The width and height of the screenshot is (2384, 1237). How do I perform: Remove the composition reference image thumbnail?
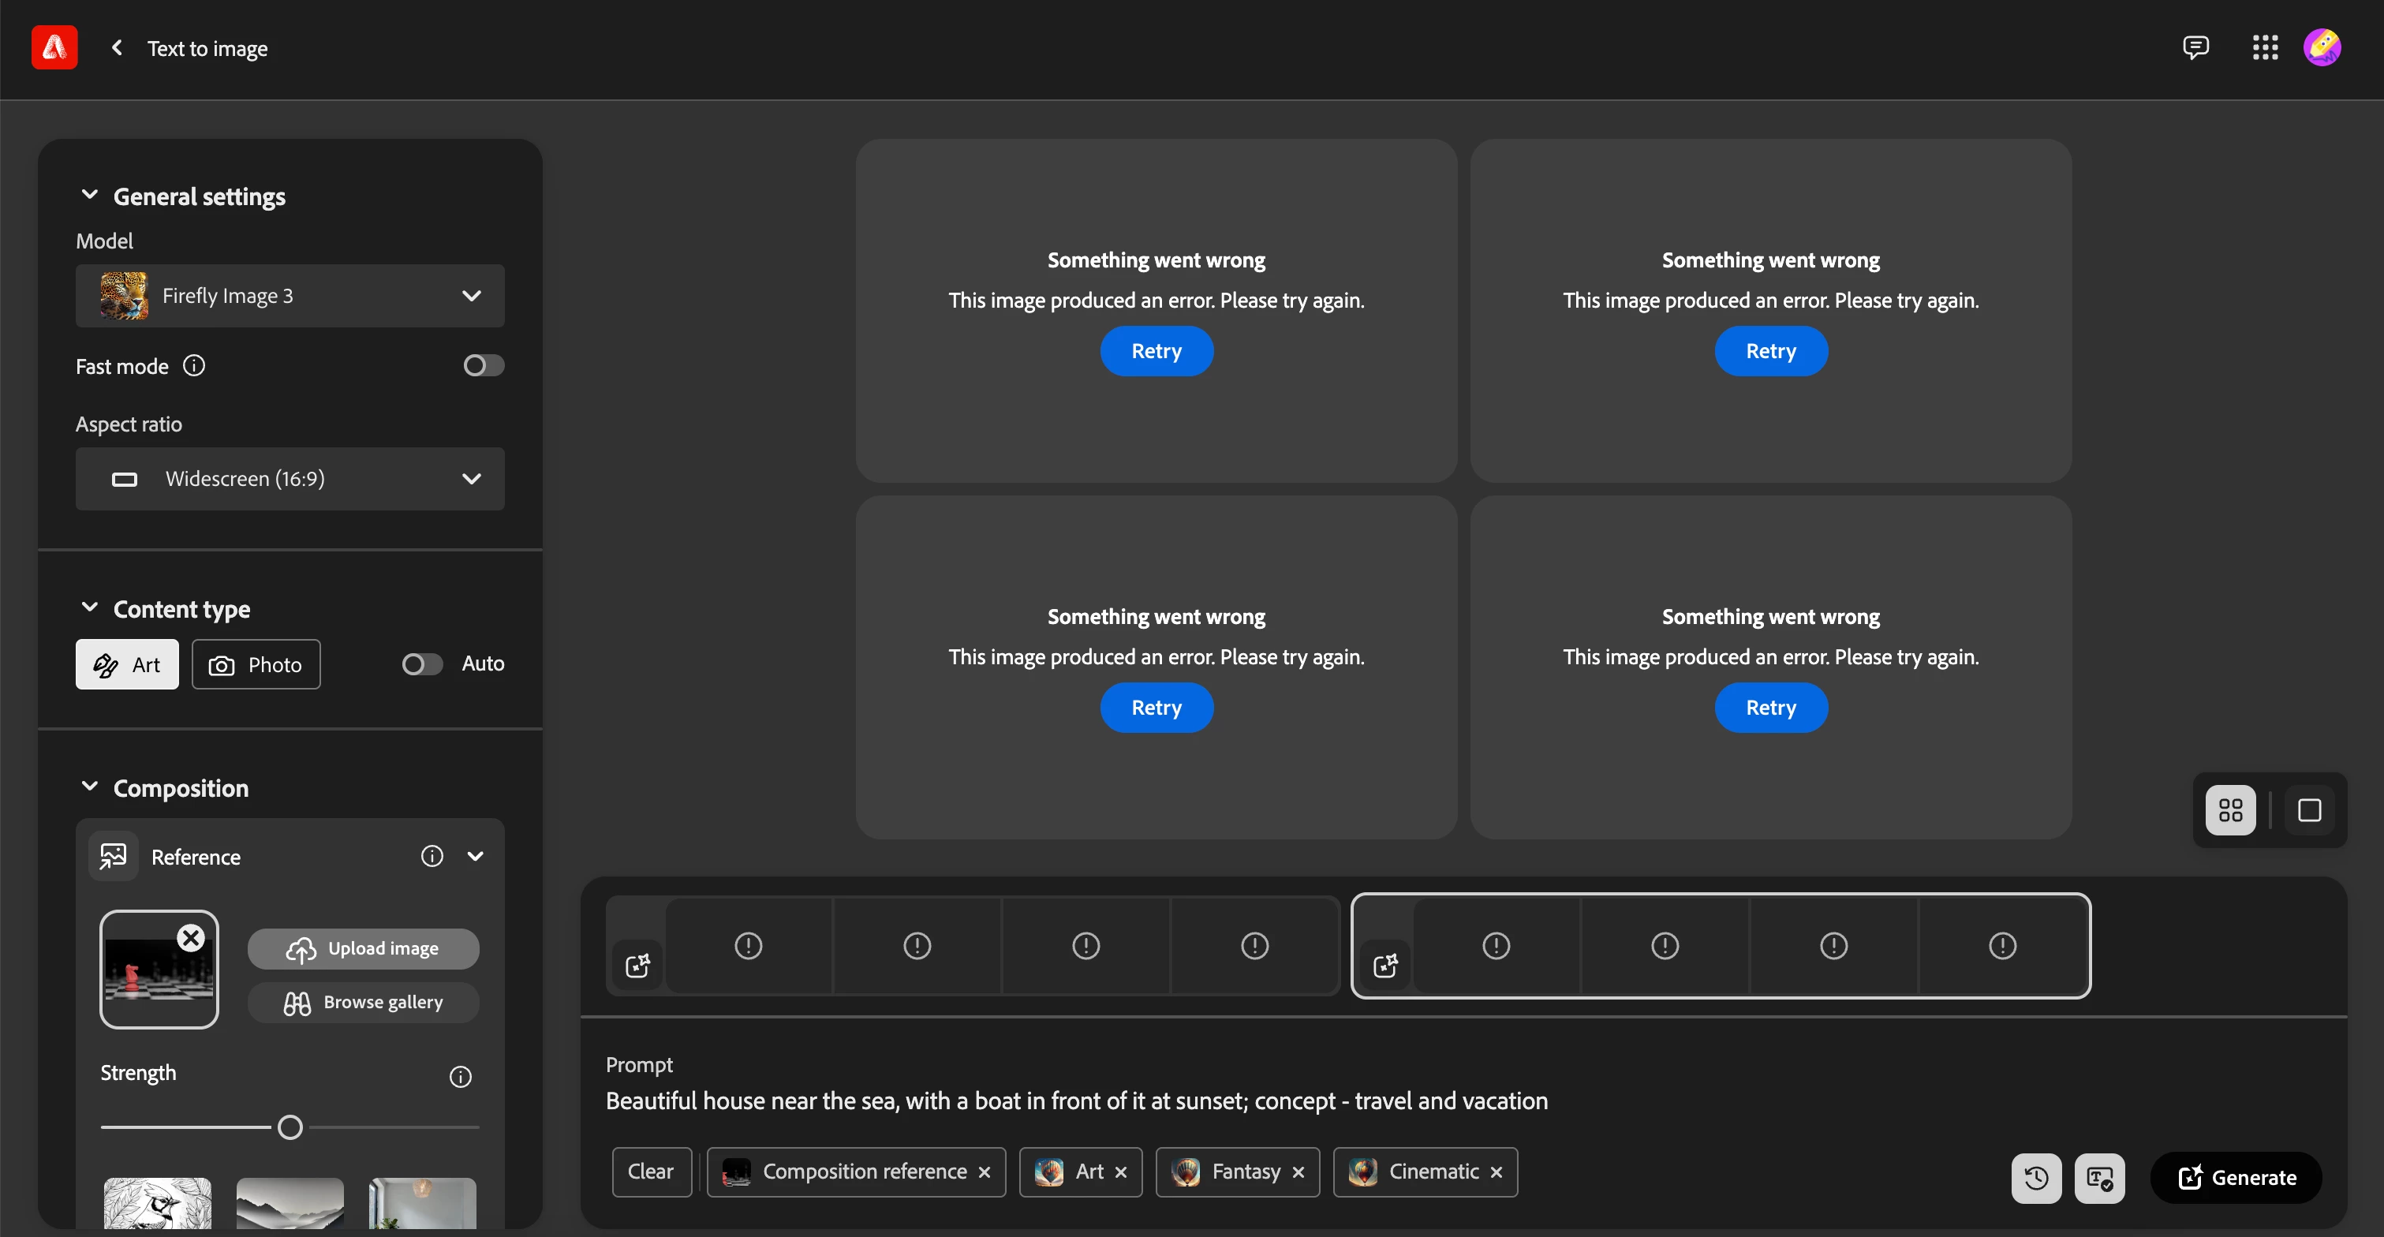pos(191,938)
